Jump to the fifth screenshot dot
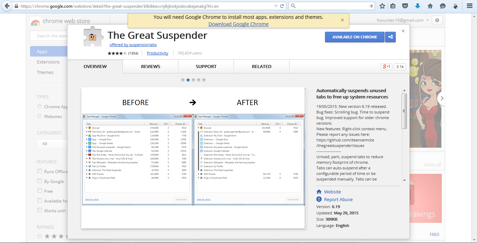477x243 pixels. click(x=204, y=80)
